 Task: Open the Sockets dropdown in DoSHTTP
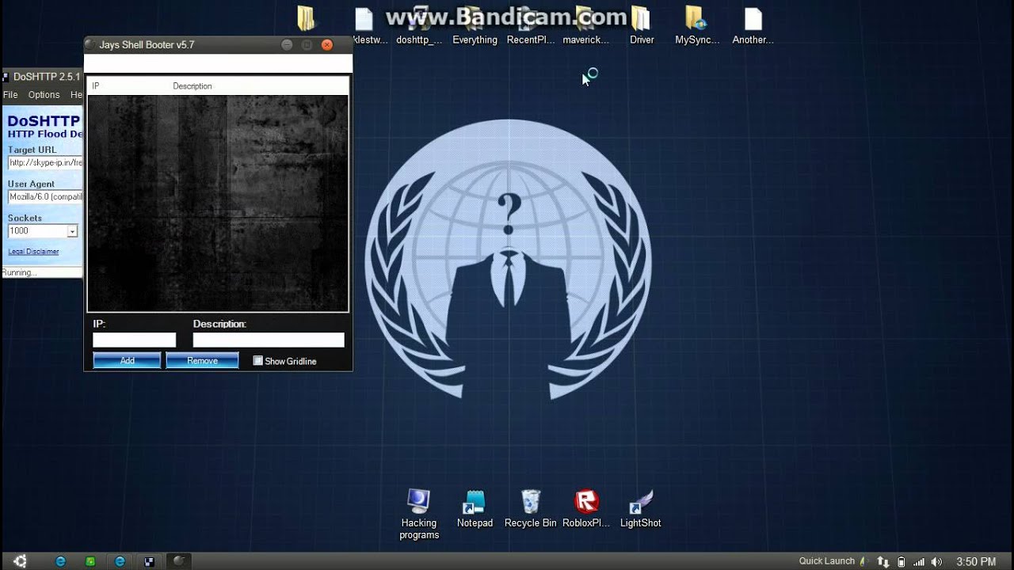(x=72, y=231)
